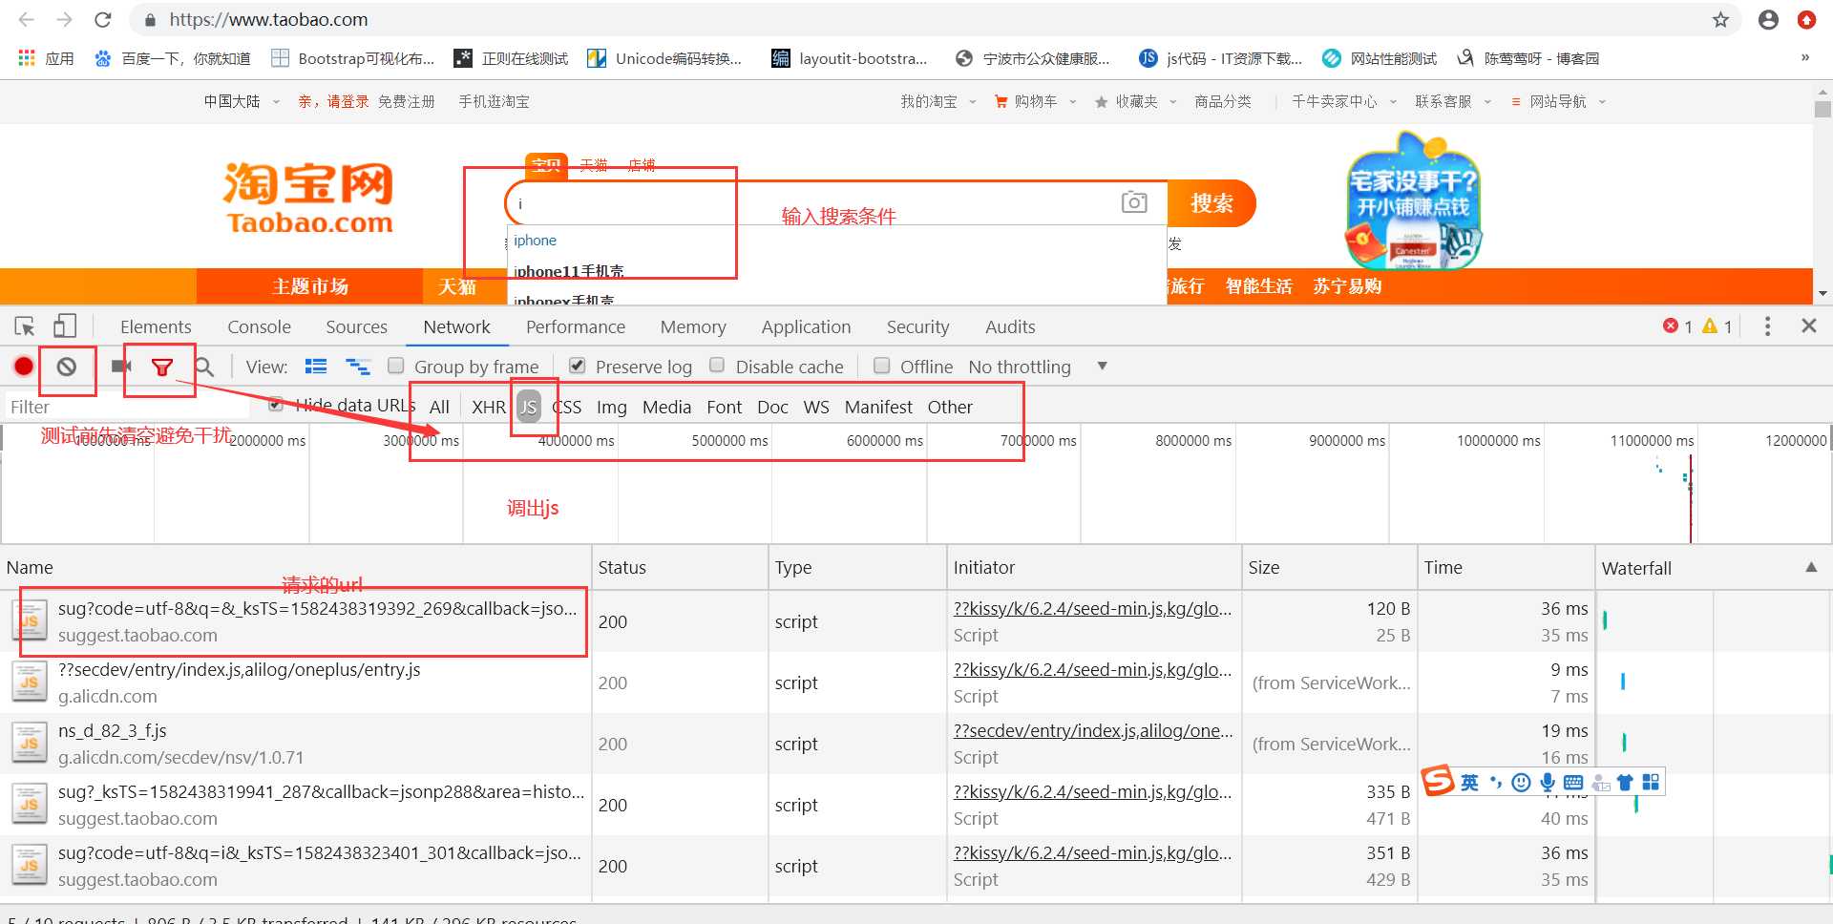
Task: Click the 苏宁易购 navigation link
Action: point(1347,286)
